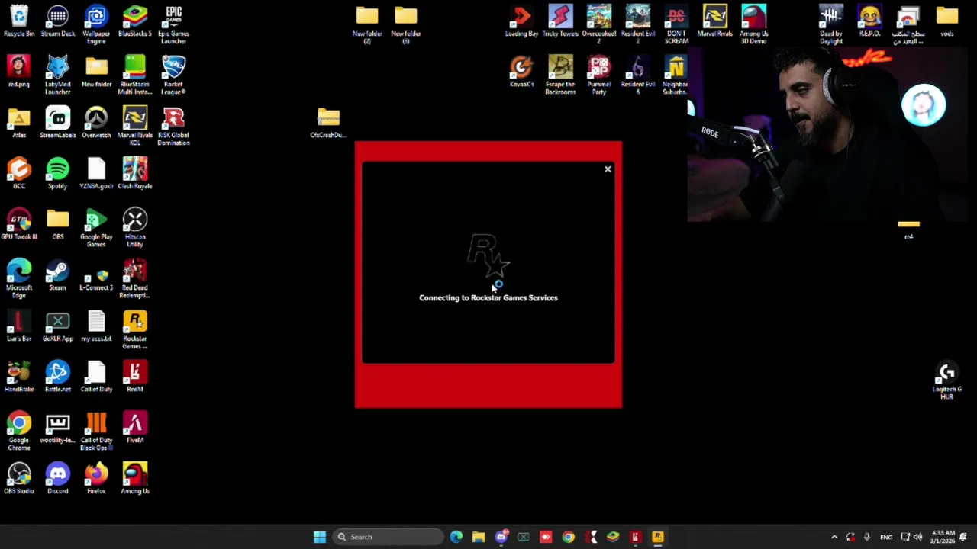Screen dimensions: 977x549
Task: Select the Rockstar Games Launcher desktop shortcut
Action: 135,330
